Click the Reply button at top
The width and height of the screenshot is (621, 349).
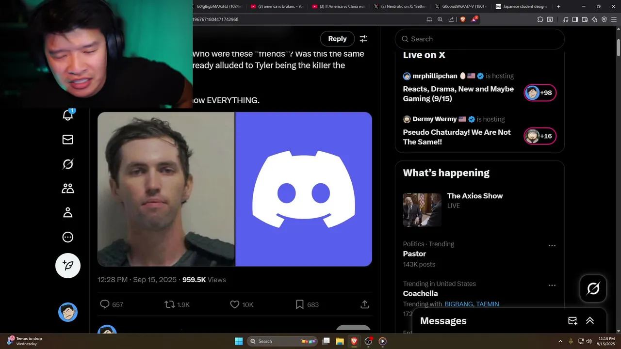coord(337,39)
